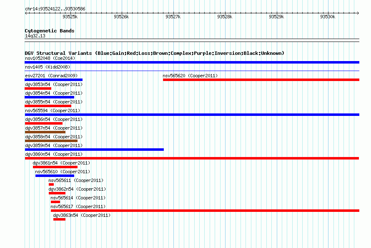Image resolution: width=371 pixels, height=248 pixels.
Task: Click the red dgv3853n54 loss bar
Action: [x=38, y=88]
